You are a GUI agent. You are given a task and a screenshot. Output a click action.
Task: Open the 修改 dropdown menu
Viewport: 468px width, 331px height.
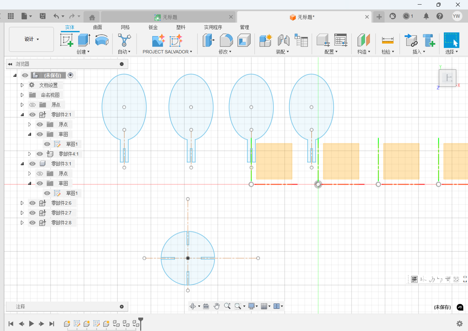[225, 52]
